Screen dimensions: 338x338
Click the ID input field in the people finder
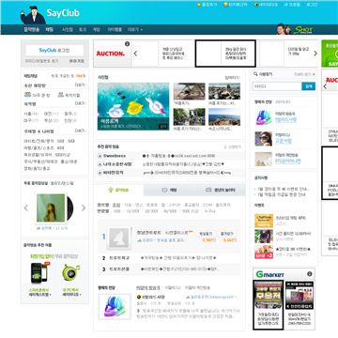tap(277, 86)
